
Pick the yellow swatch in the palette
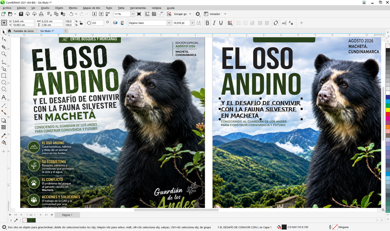(x=388, y=110)
